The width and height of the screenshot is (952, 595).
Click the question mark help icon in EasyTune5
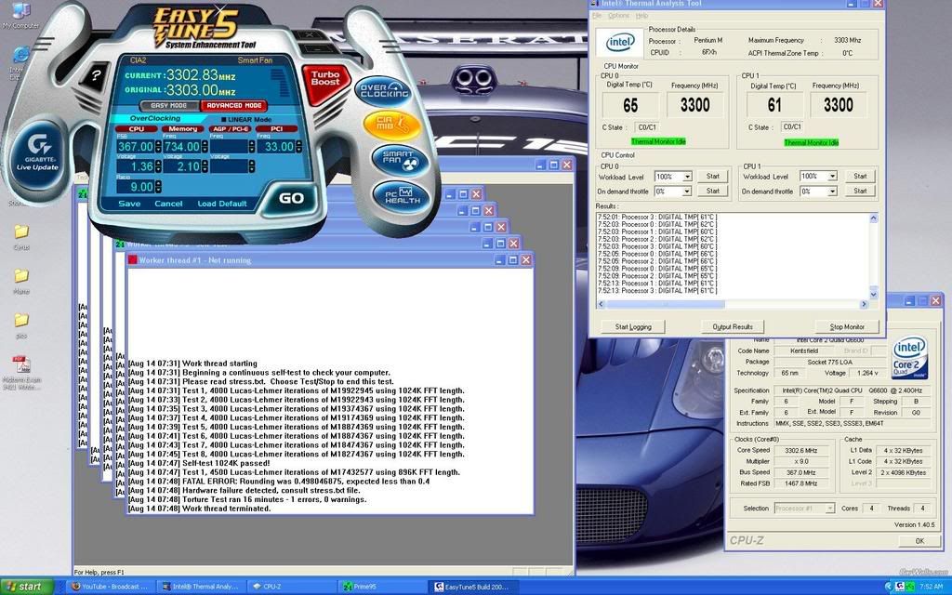click(x=95, y=77)
